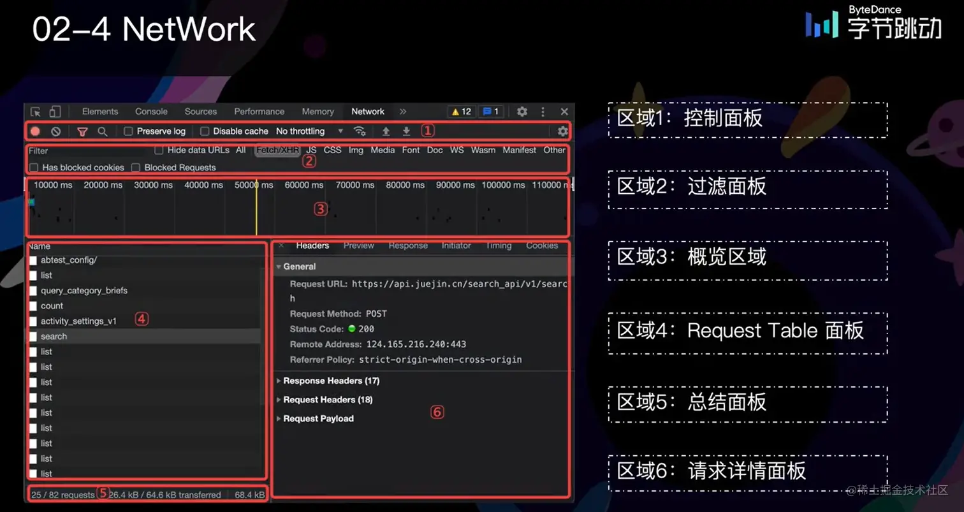964x512 pixels.
Task: Click the file icon beside query_category_briefs
Action: tap(33, 291)
